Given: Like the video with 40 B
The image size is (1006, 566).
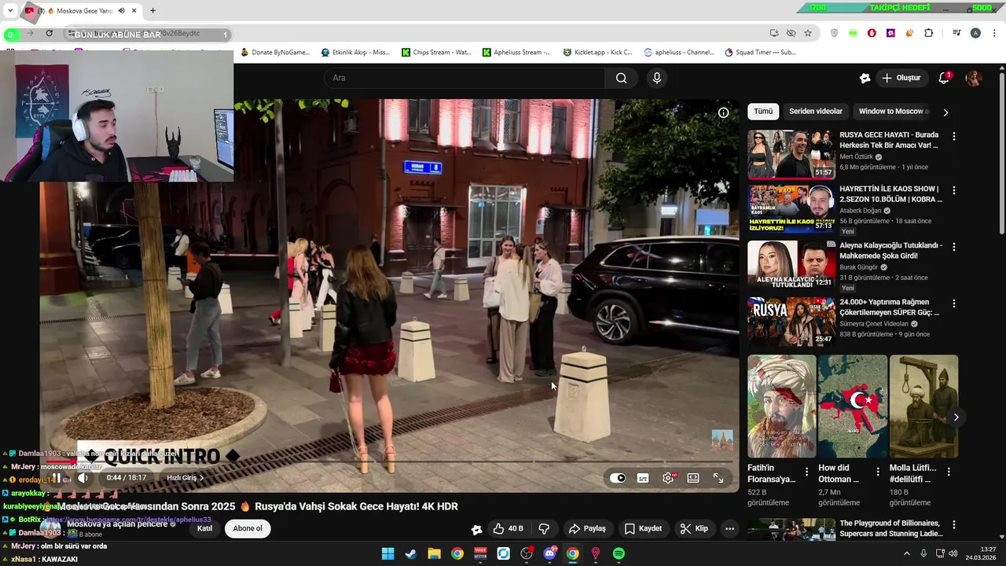Looking at the screenshot, I should point(508,528).
